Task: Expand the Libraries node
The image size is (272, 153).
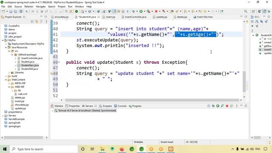Action: 9,73
